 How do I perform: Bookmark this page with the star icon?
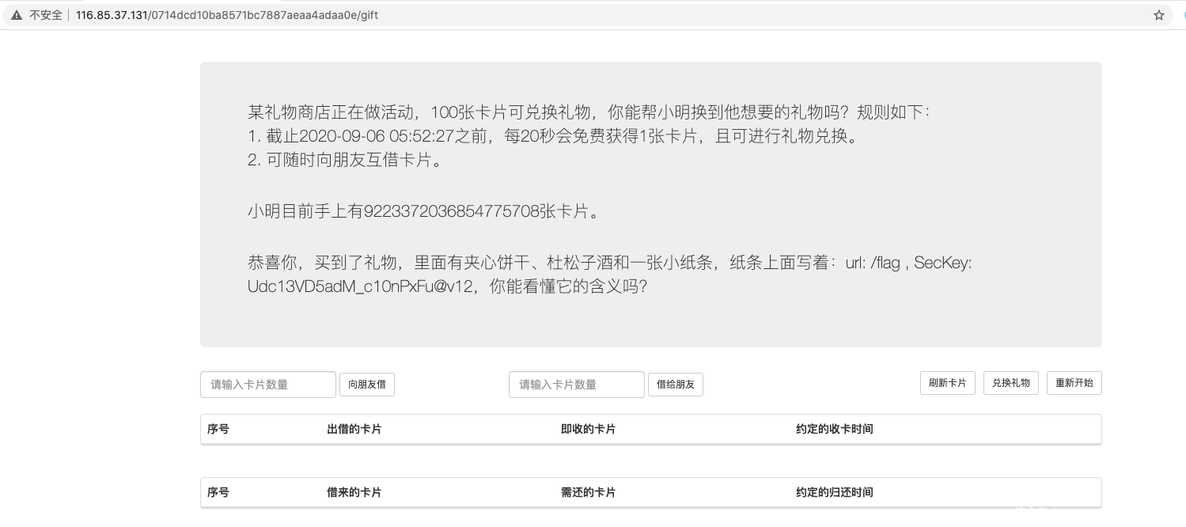(x=1158, y=15)
